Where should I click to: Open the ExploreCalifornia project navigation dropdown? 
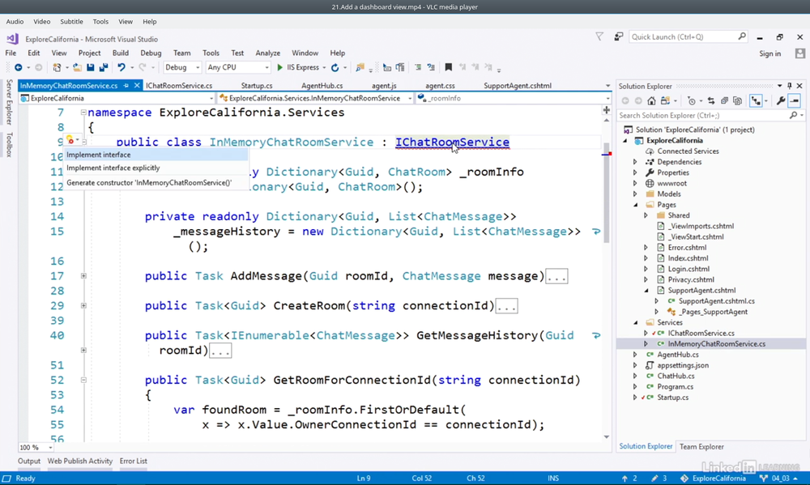pos(117,98)
